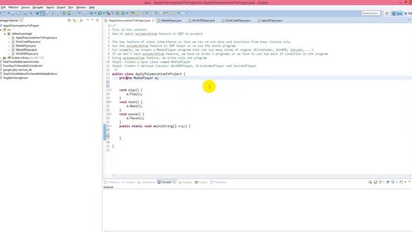Click in the Quick Access field

pyautogui.click(x=371, y=13)
